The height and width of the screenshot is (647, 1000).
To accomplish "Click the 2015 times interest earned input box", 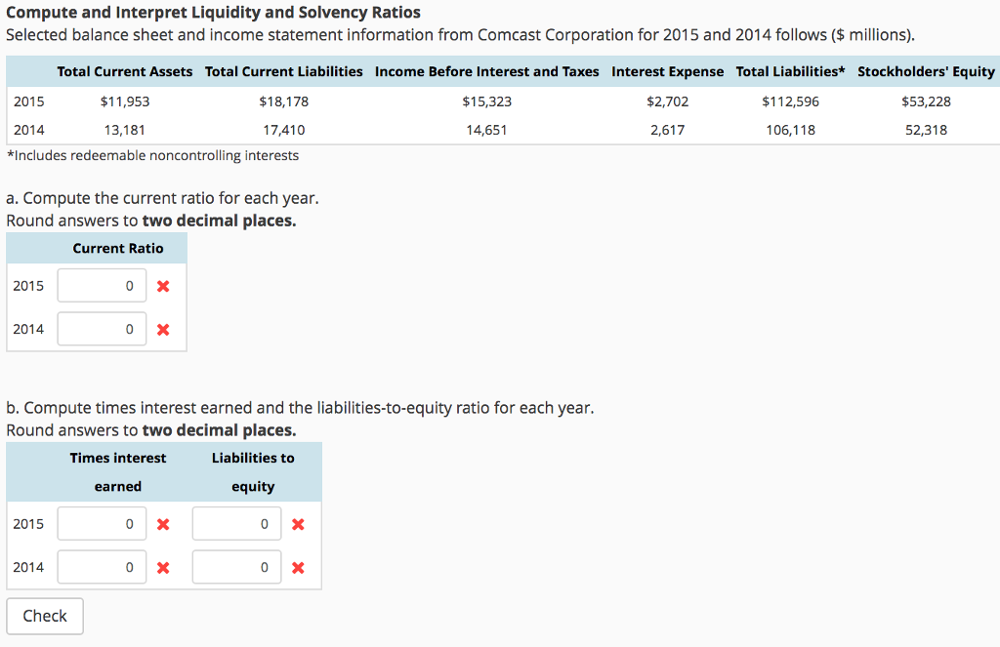I will click(102, 523).
